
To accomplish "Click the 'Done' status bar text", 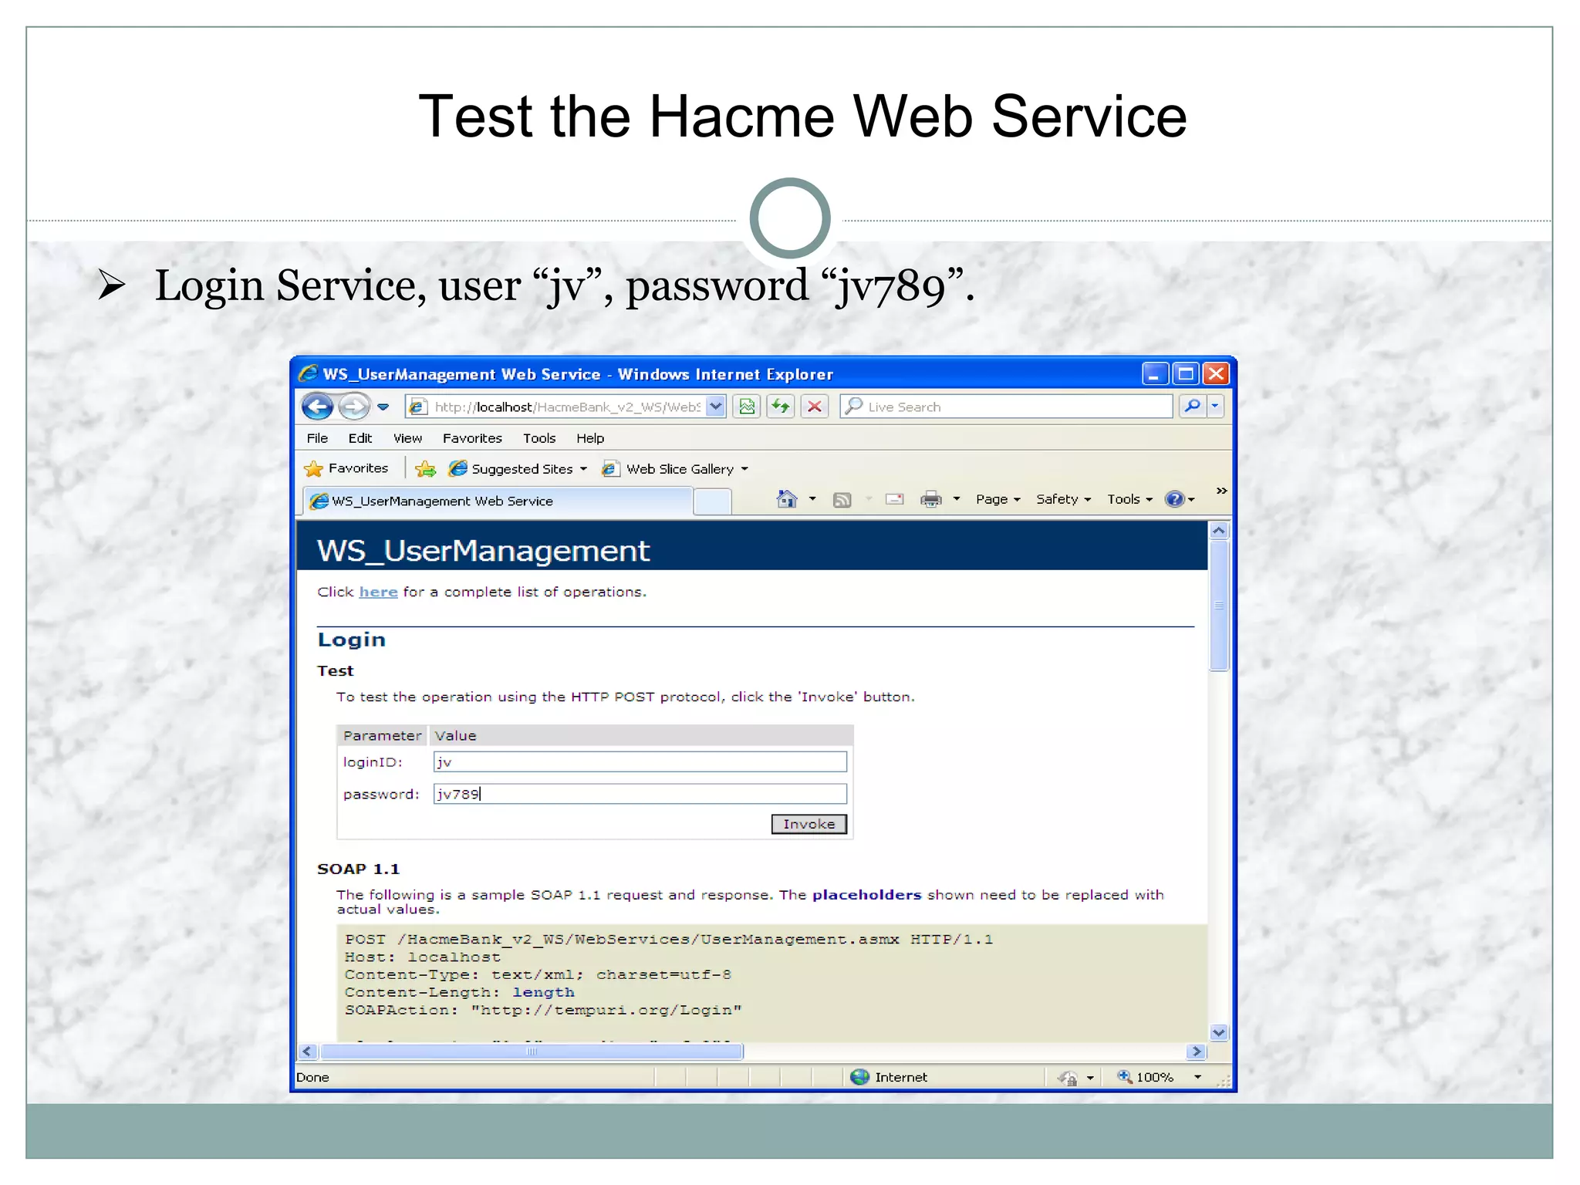I will [x=312, y=1077].
